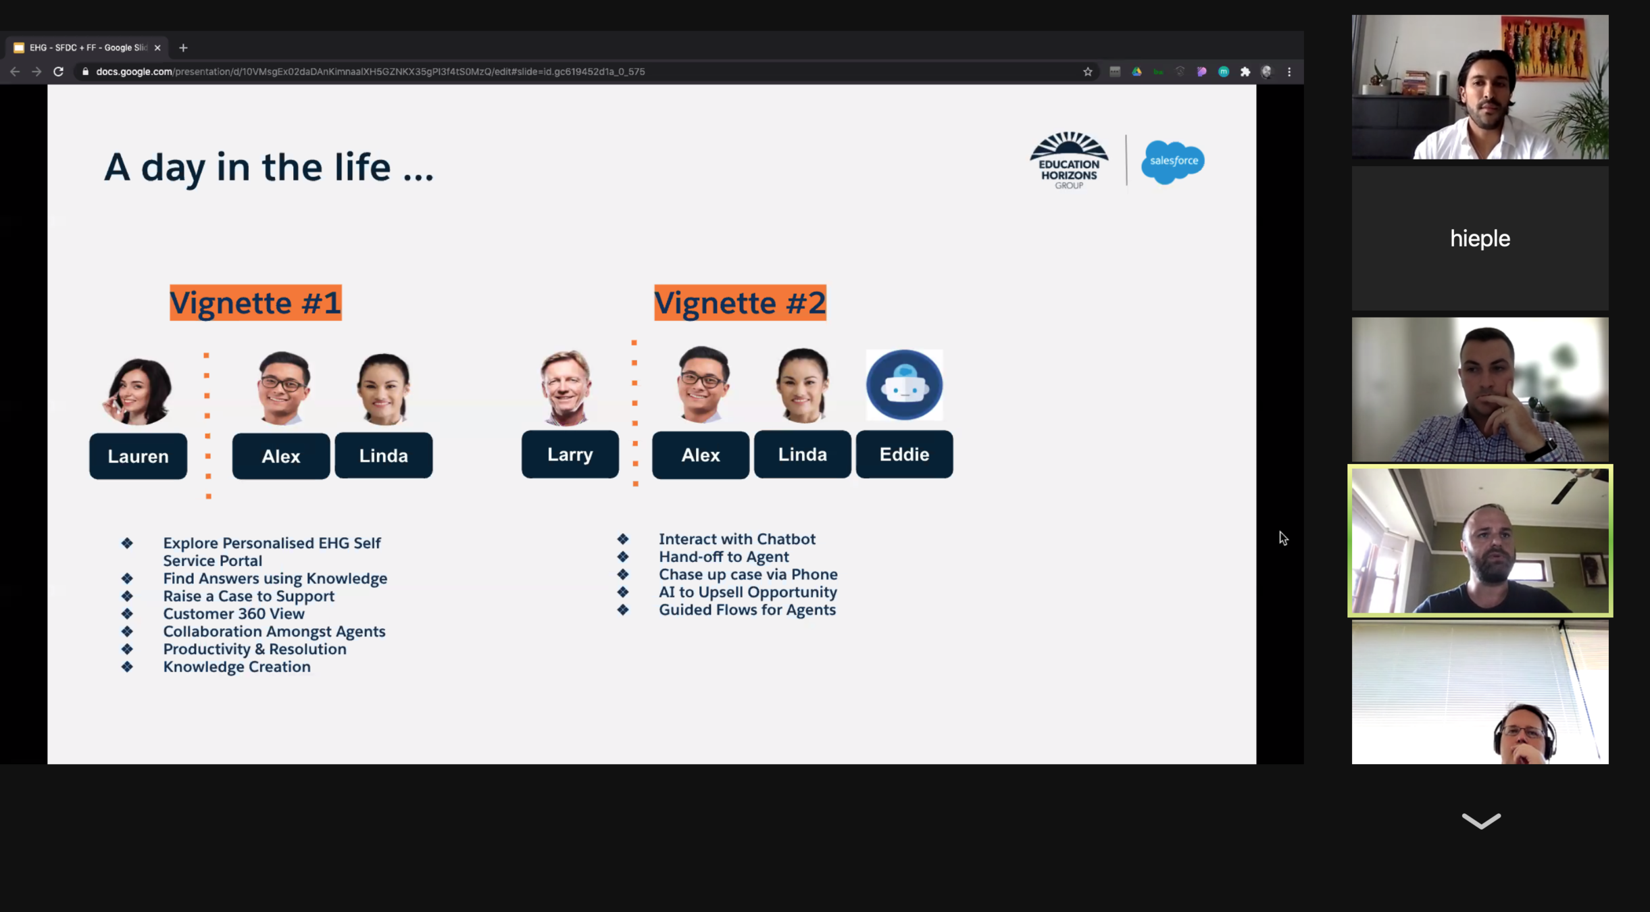Click the teal 'm' extension icon
This screenshot has height=912, width=1650.
1224,72
